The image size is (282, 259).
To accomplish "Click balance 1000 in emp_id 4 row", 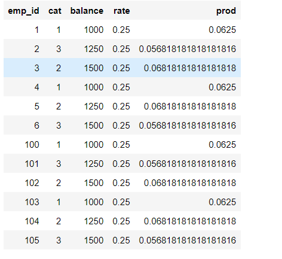I will point(94,87).
